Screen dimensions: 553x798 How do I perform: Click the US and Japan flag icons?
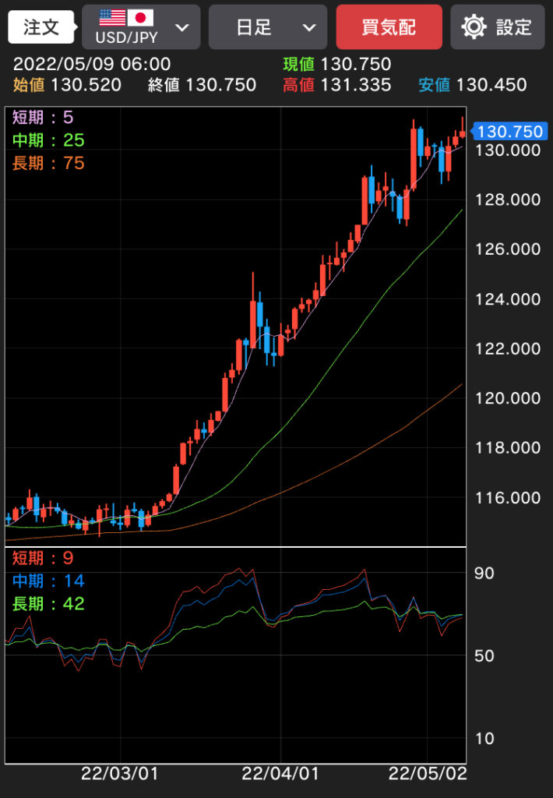coord(126,18)
